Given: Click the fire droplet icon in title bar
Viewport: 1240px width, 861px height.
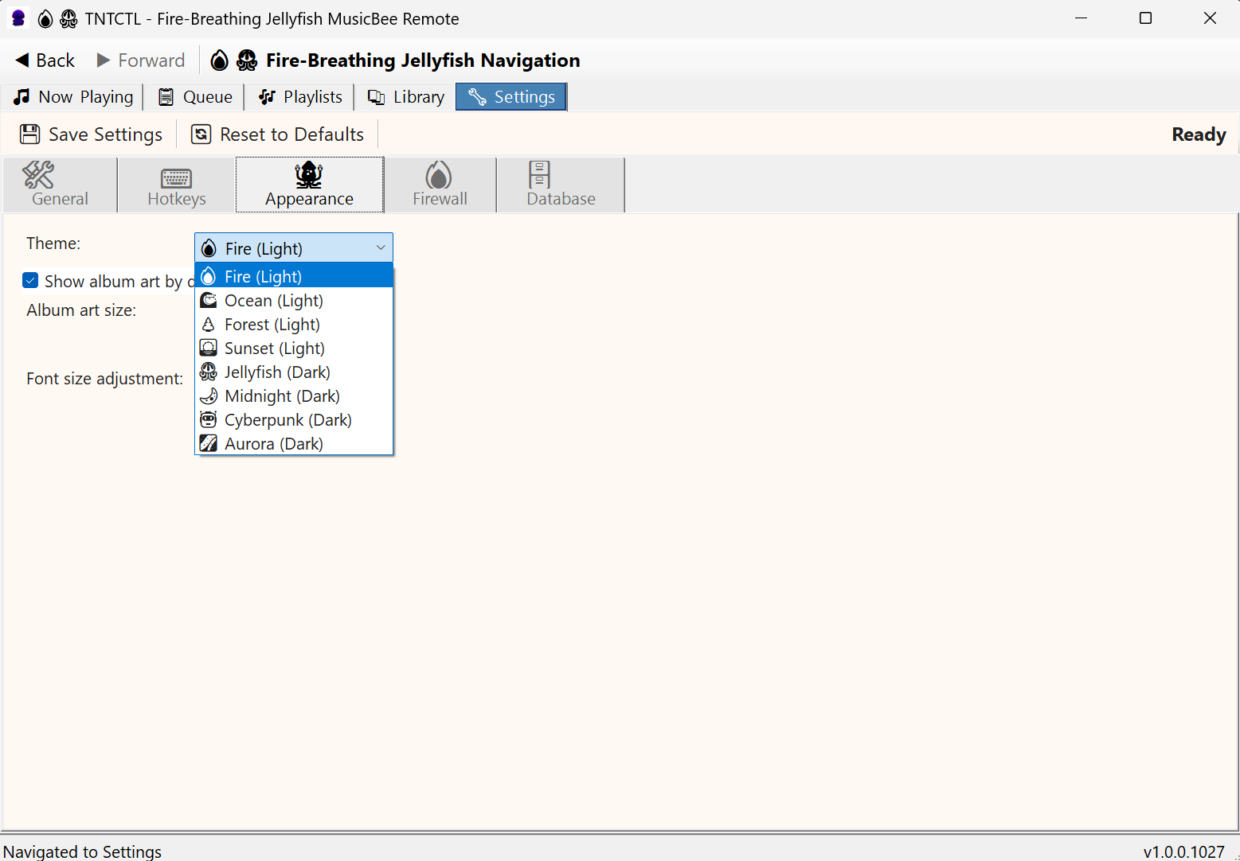Looking at the screenshot, I should click(x=45, y=18).
